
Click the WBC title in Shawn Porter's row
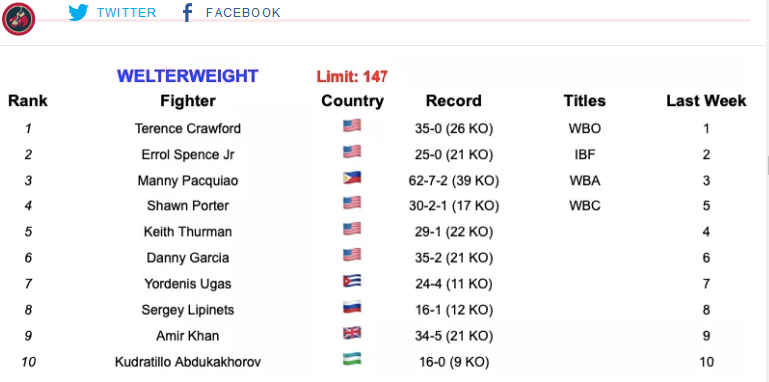pyautogui.click(x=585, y=206)
